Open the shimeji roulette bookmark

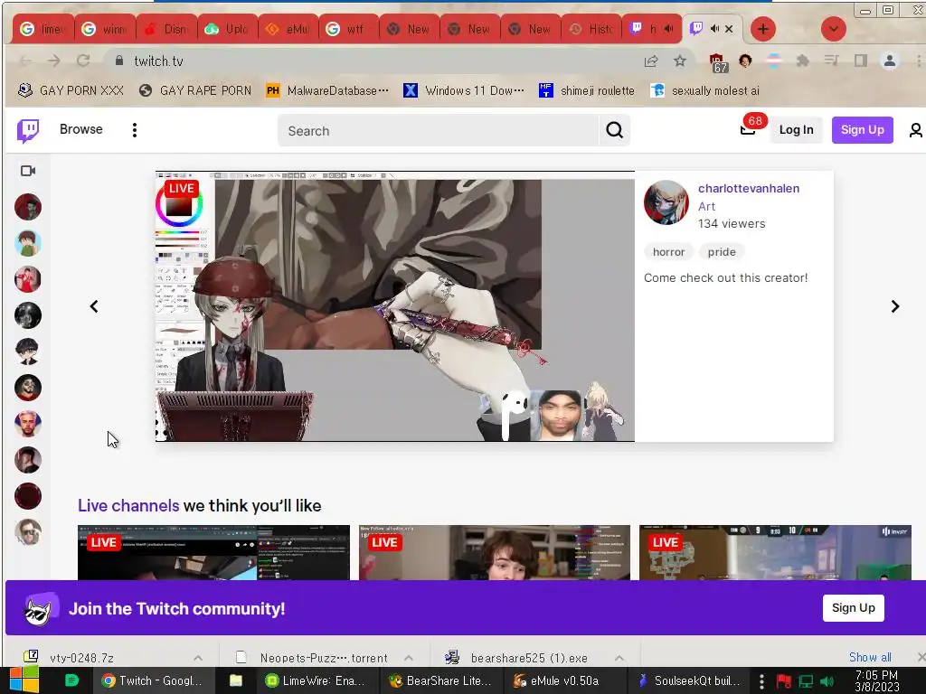click(586, 91)
